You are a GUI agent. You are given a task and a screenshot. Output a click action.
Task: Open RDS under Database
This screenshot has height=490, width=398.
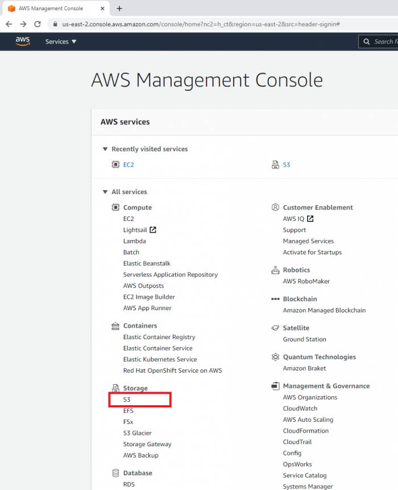pos(129,484)
